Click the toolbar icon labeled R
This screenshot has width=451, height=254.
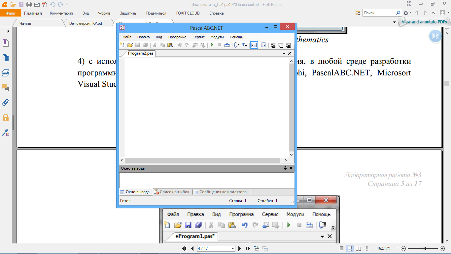(288, 45)
